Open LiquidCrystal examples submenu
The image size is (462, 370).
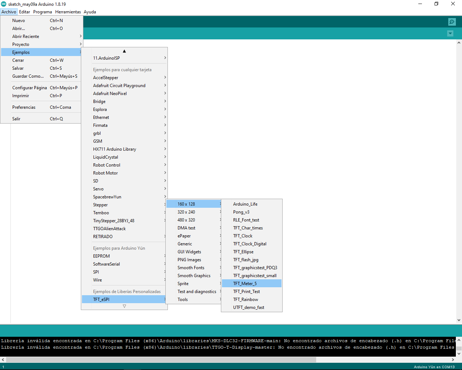click(125, 157)
